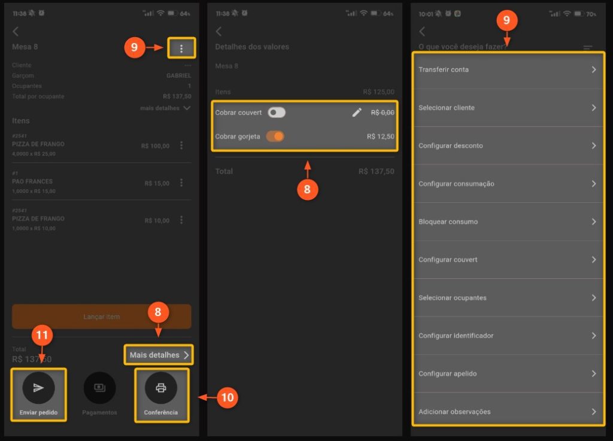The height and width of the screenshot is (441, 613).
Task: Open the three-dot menu for Mesa 8
Action: point(181,48)
